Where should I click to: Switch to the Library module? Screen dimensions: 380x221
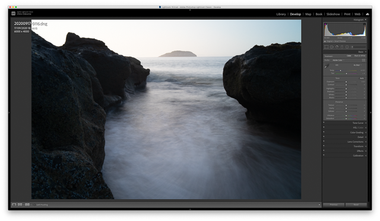click(281, 14)
